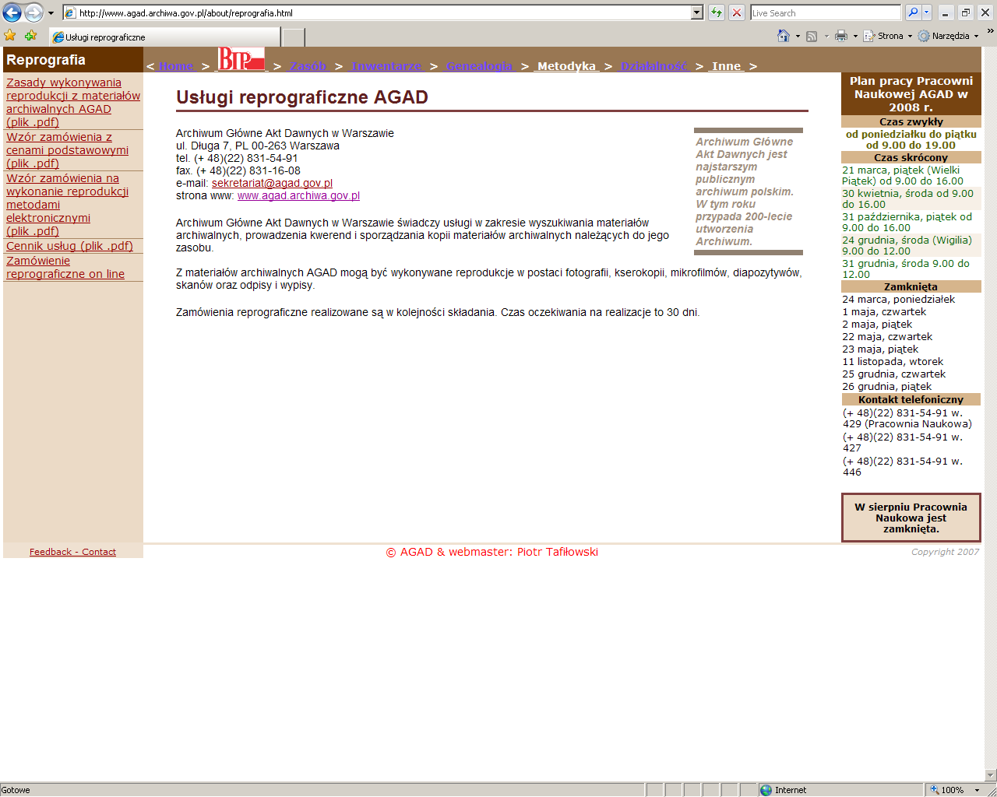Open the www.agad.archiwa.gov.pl link
This screenshot has width=997, height=797.
(298, 195)
